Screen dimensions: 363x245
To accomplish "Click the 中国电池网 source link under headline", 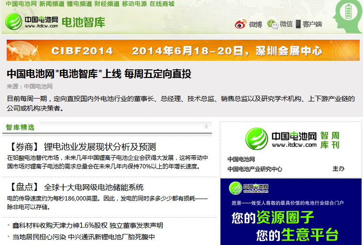I will pos(38,87).
